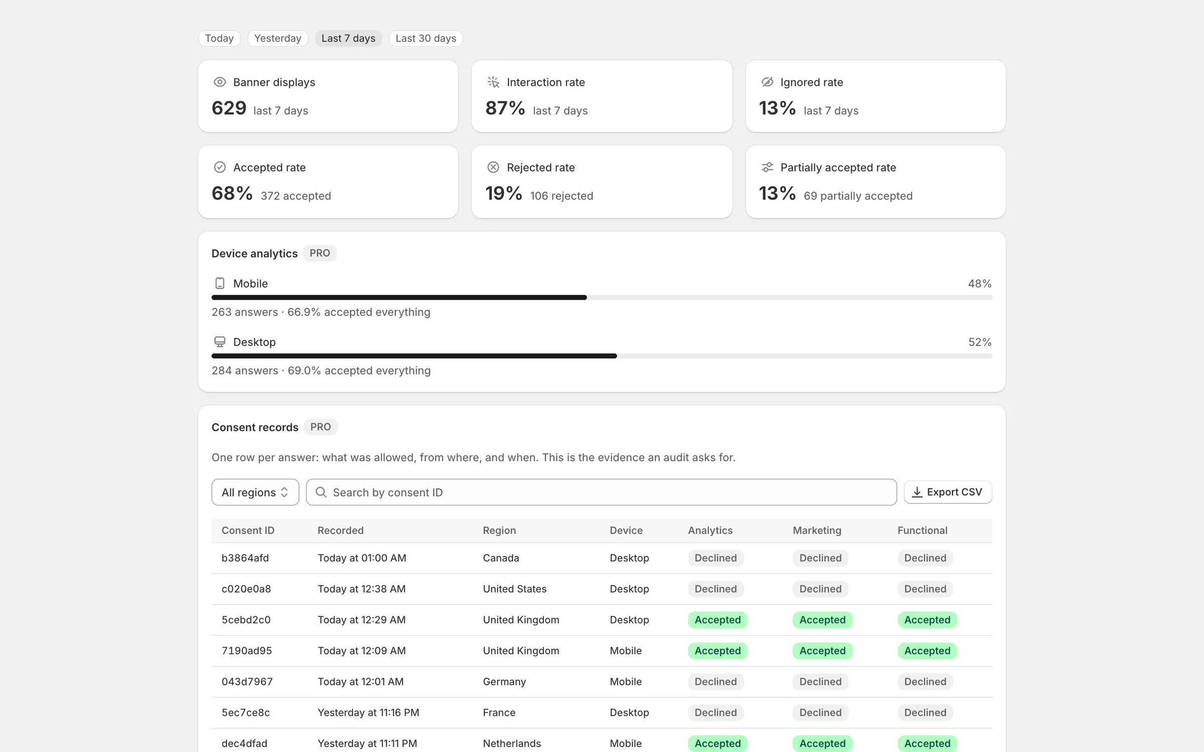Click the Export CSV button
This screenshot has height=752, width=1204.
[948, 492]
